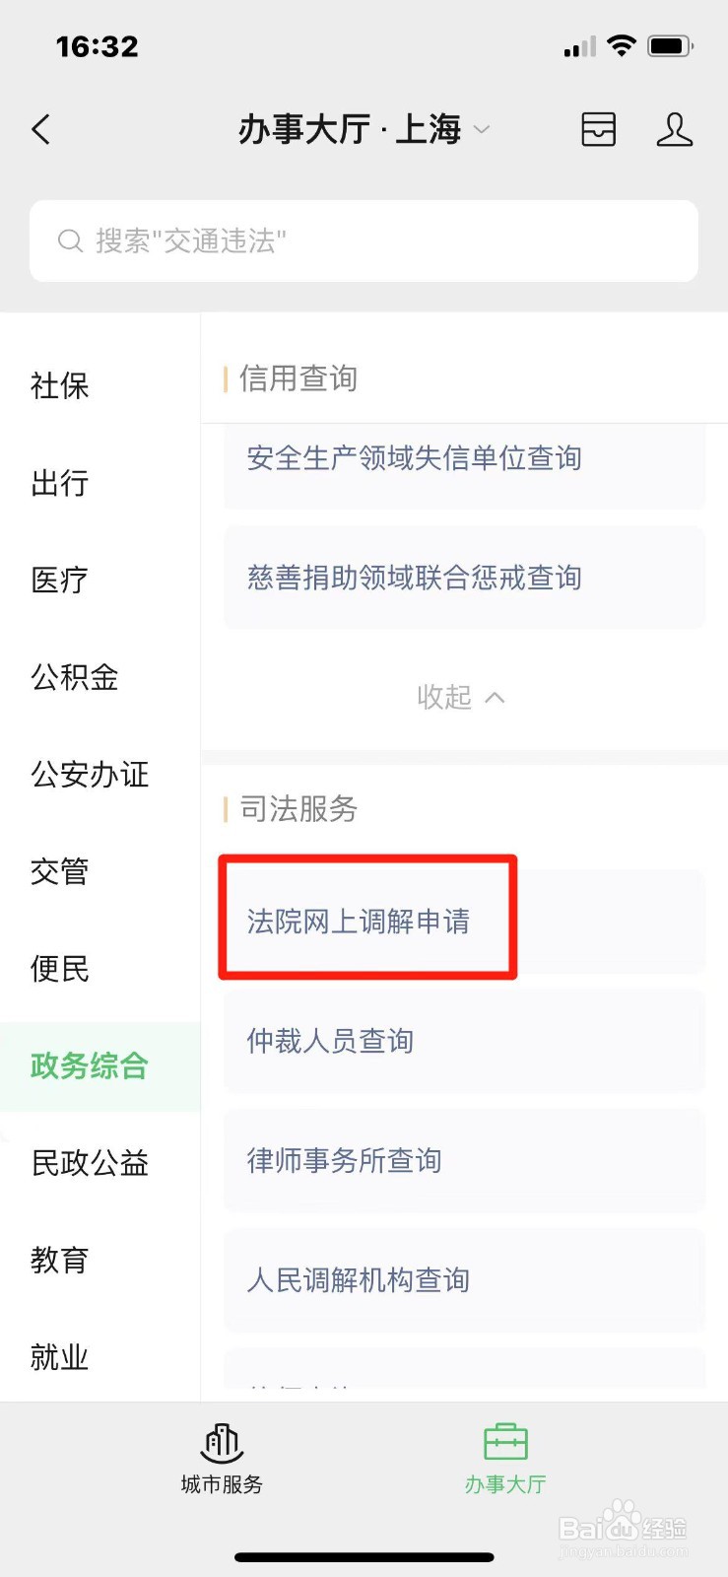Select the 城市服务 building icon
The image size is (728, 1577).
tap(221, 1445)
